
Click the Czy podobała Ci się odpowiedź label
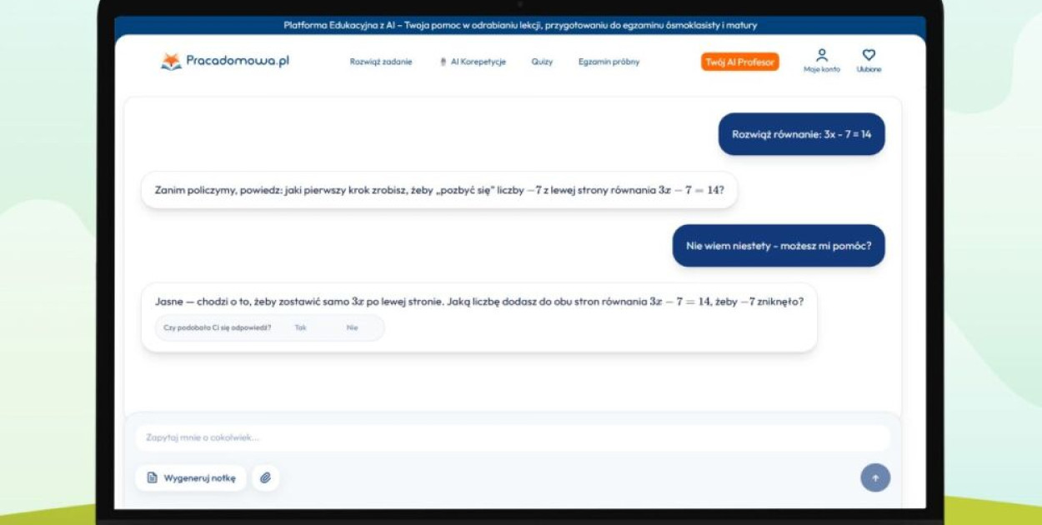tap(218, 328)
